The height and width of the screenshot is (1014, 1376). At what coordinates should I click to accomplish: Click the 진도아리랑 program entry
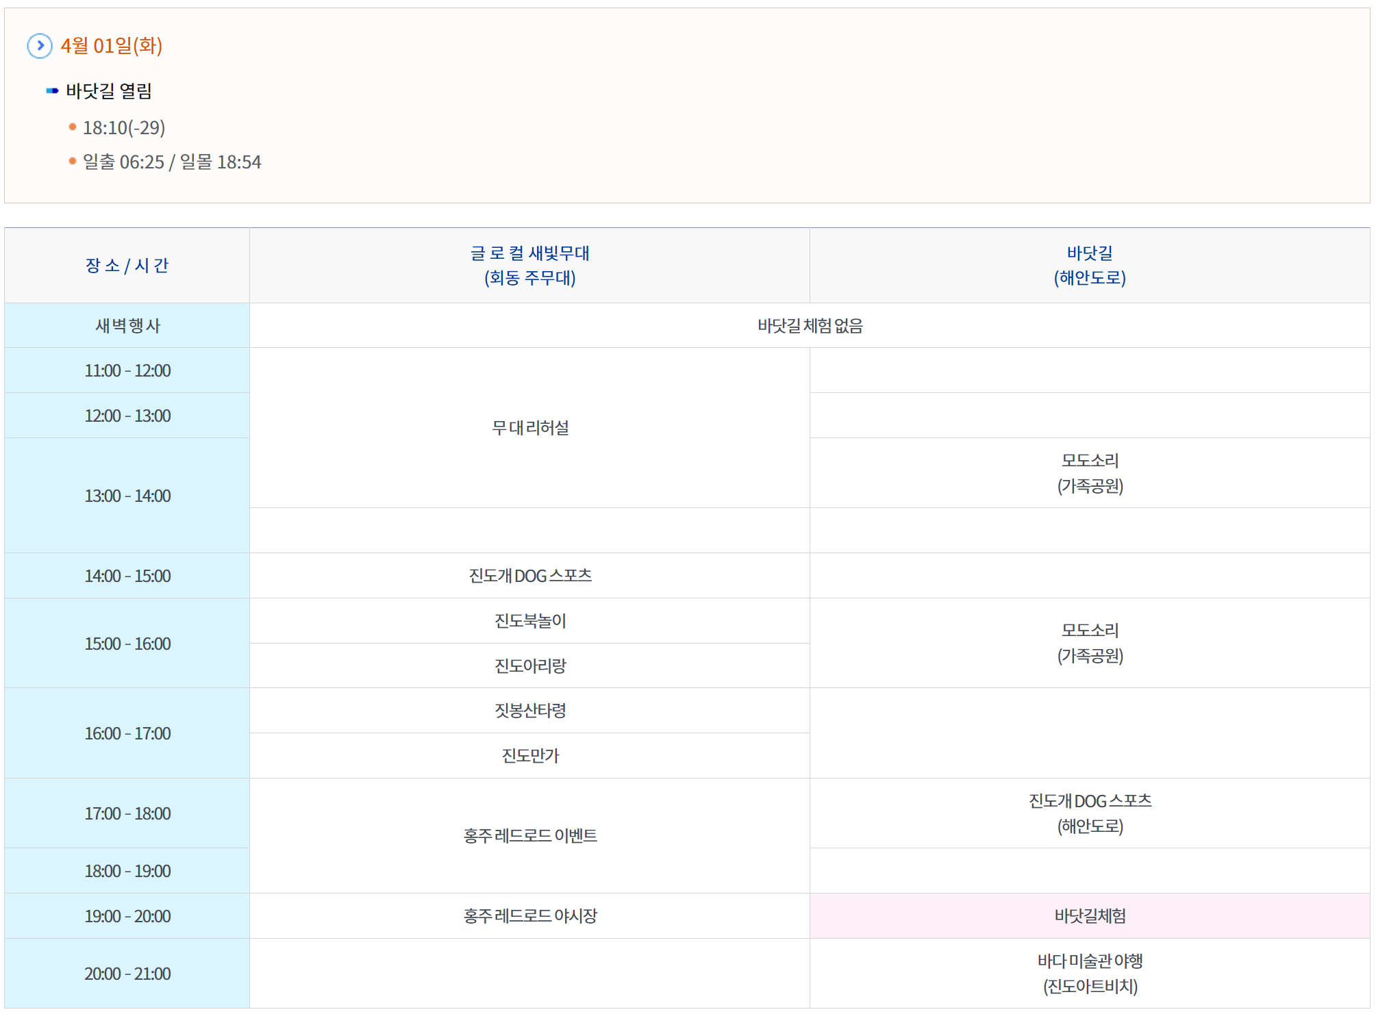pyautogui.click(x=529, y=666)
